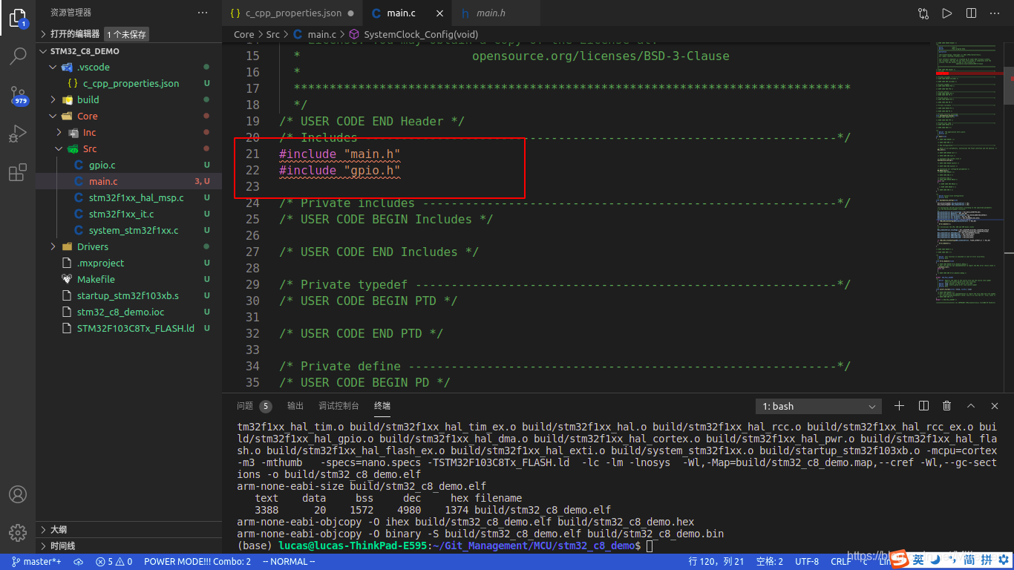Close the main.c editor tab
1014x570 pixels.
(441, 13)
